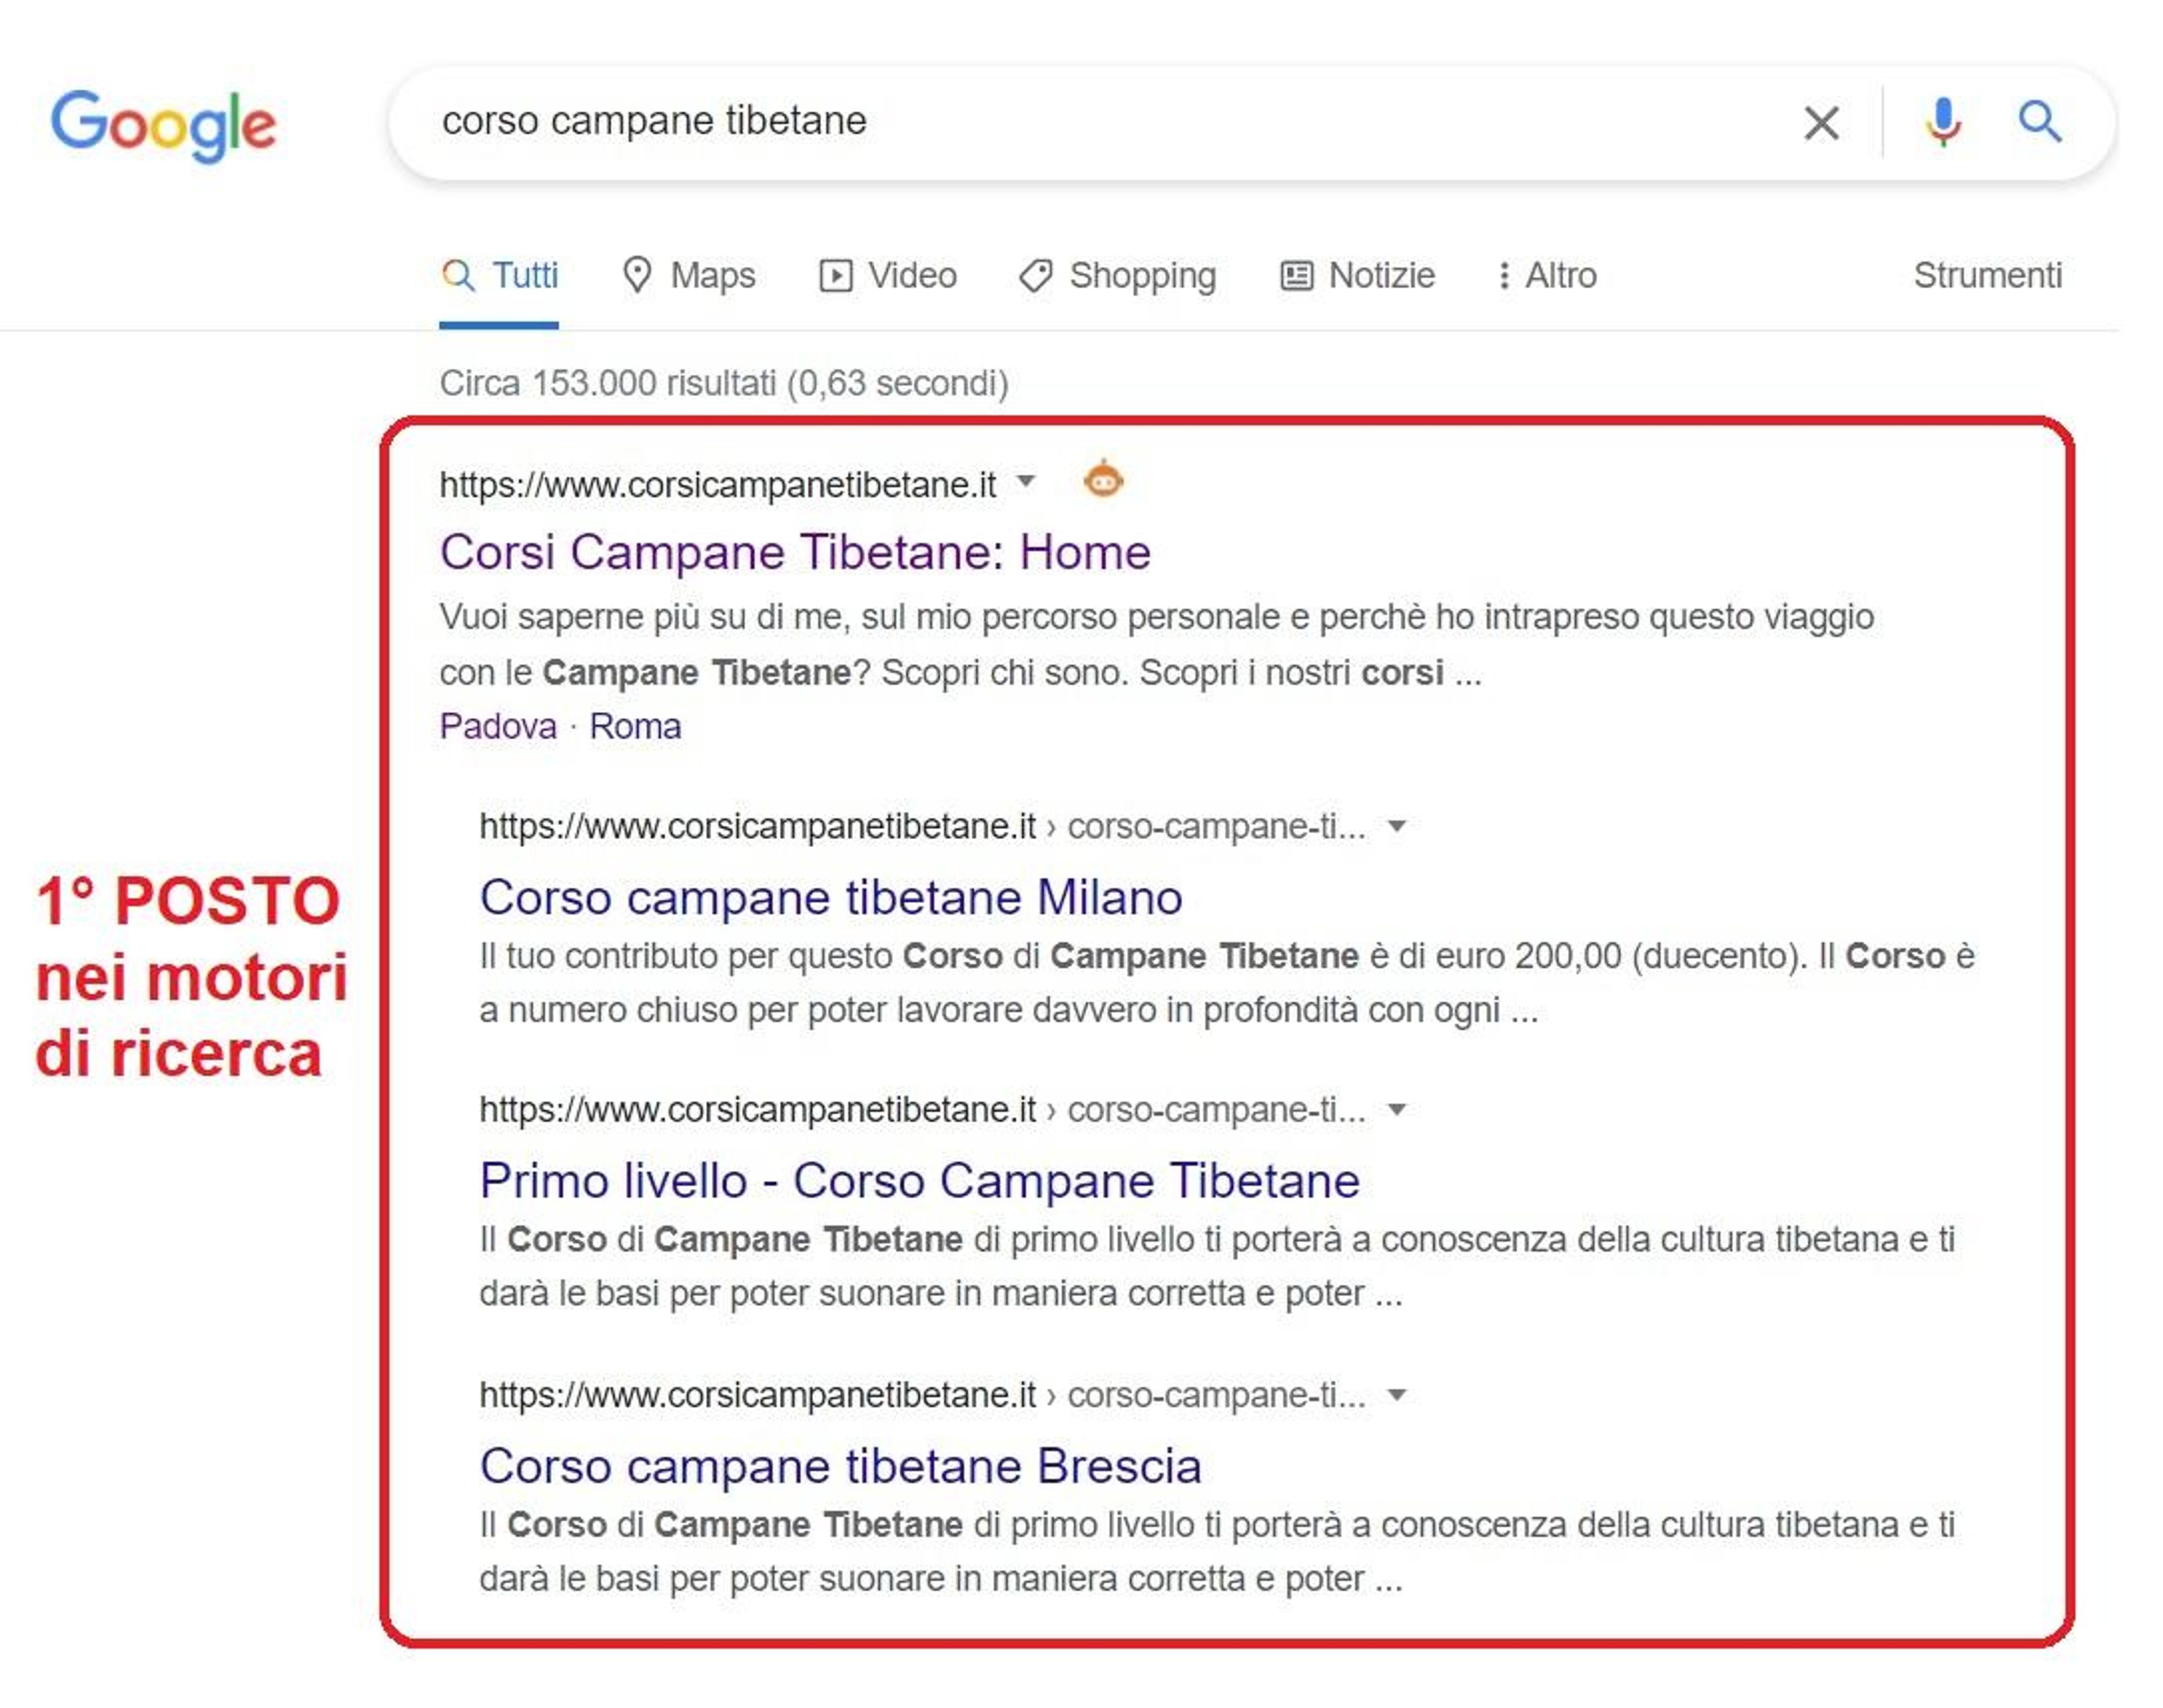Clear the search box with X icon
Screen dimensions: 2163x1708
pyautogui.click(x=1821, y=123)
